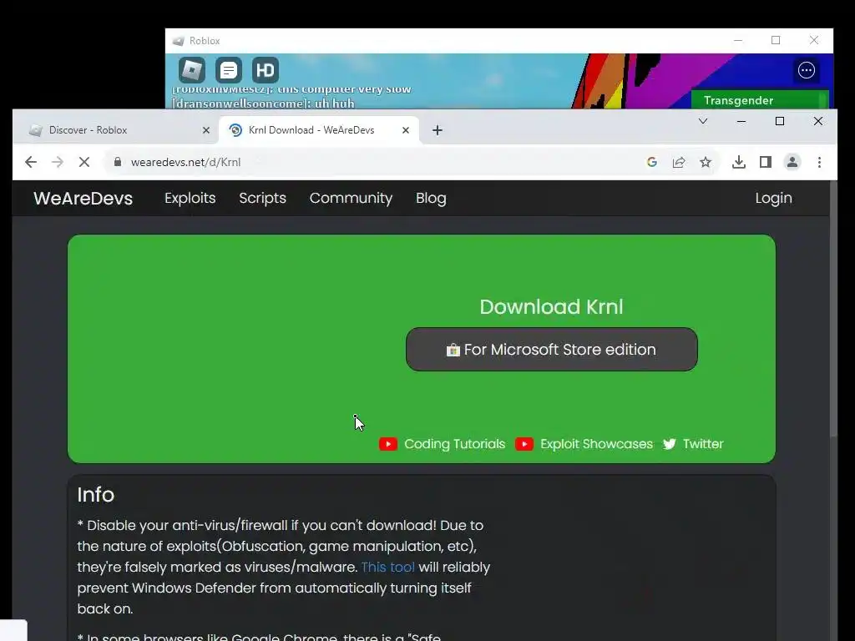Close the Discover - Roblox tab
The height and width of the screenshot is (641, 855).
pos(206,130)
